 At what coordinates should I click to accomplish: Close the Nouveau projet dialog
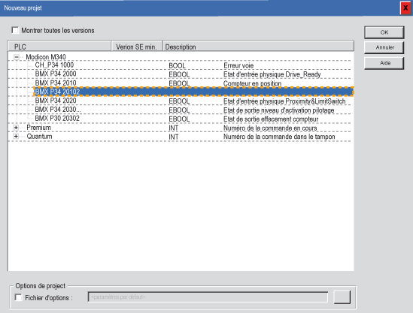tap(405, 8)
